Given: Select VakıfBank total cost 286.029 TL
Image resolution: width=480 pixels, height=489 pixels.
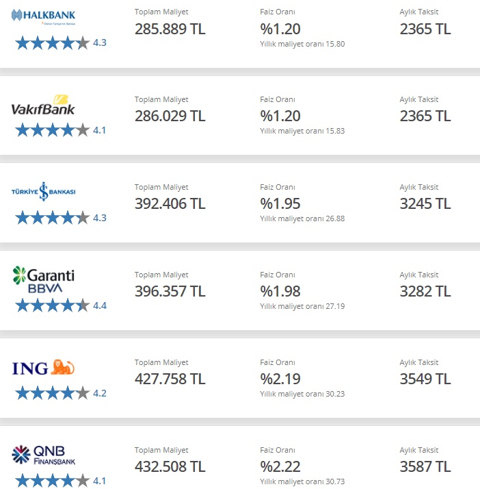Looking at the screenshot, I should [170, 116].
